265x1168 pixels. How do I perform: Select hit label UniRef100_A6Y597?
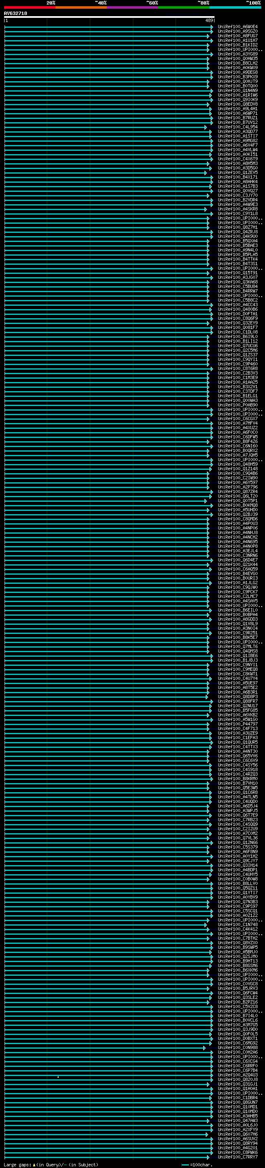pyautogui.click(x=238, y=482)
